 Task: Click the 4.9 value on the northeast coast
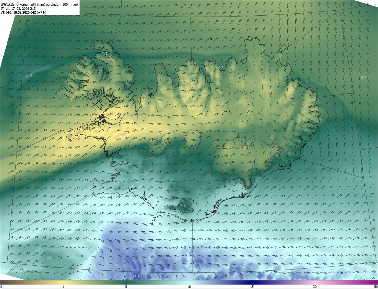click(305, 83)
